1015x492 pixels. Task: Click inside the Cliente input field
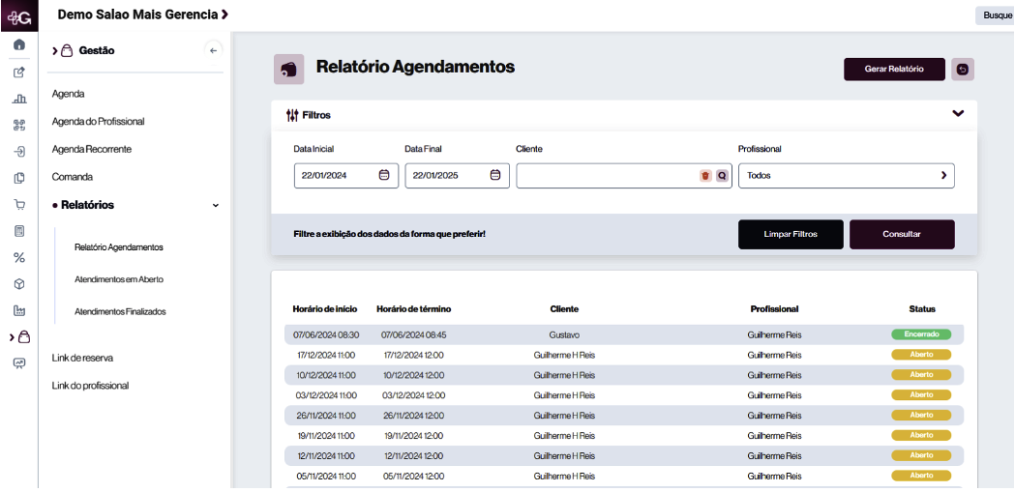click(x=605, y=176)
